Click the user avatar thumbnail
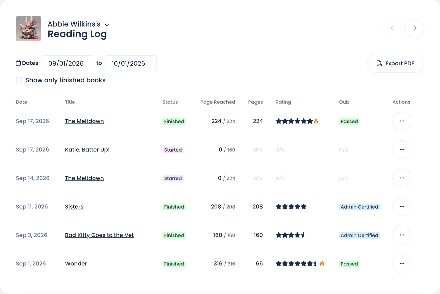 (x=29, y=29)
